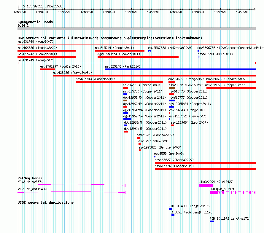The width and height of the screenshot is (264, 233).
Task: Click nsv615774 (Cooper2011) label
Action: click(174, 166)
